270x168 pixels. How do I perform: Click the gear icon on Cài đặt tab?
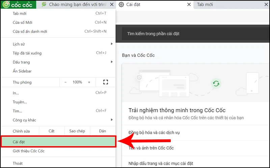121,4
